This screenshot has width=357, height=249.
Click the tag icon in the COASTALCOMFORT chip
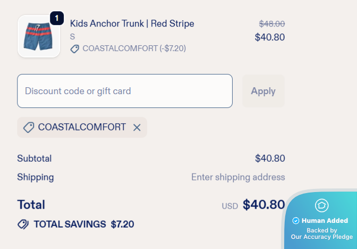click(29, 128)
